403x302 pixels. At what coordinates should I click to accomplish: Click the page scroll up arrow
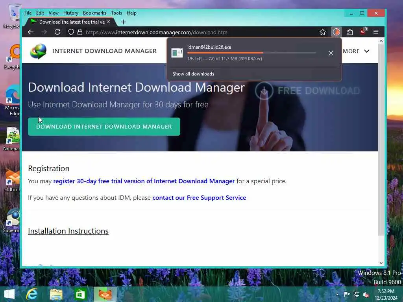tap(381, 41)
